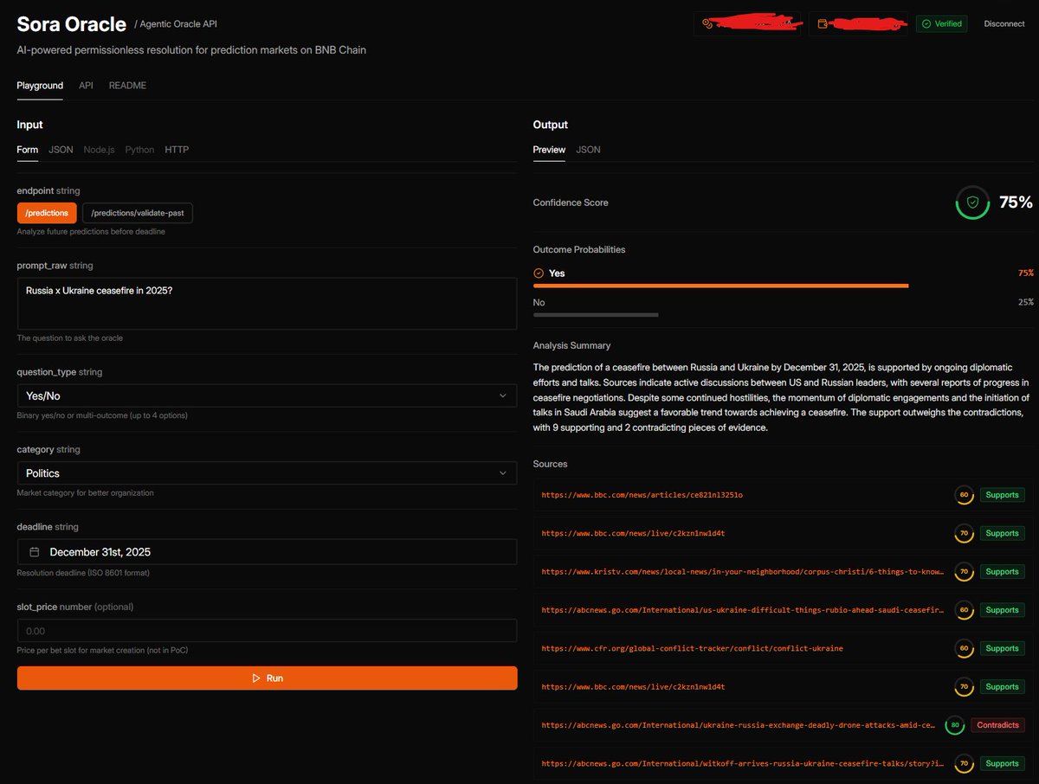Click the 75% confidence score value
This screenshot has width=1039, height=784.
1016,202
